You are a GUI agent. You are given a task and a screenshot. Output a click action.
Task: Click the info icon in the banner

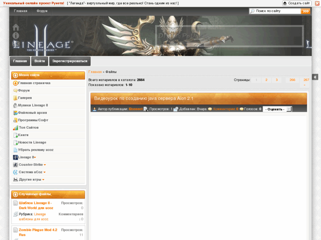[16, 36]
